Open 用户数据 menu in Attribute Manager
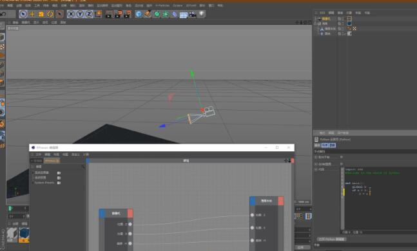Screen dimensions: 417x251 [343, 133]
